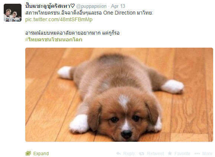
Task: Click the favorite star icon
Action: tap(170, 153)
